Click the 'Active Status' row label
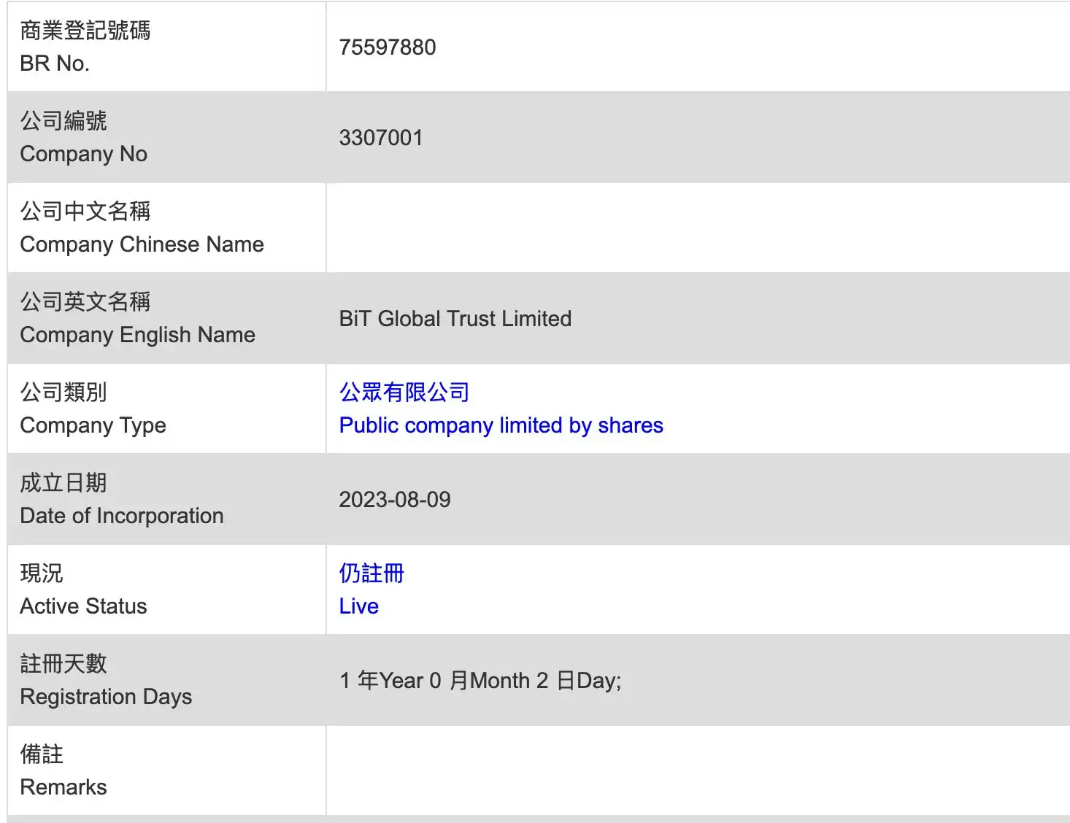Image resolution: width=1070 pixels, height=823 pixels. pos(83,606)
